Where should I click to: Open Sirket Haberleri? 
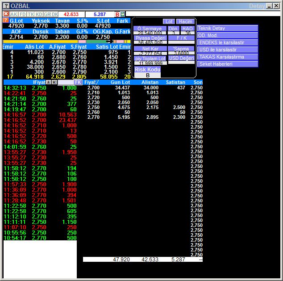(x=228, y=64)
